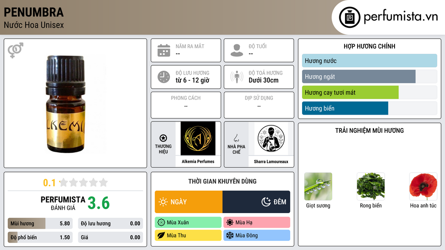Choose the Mùa Đông season tag

click(x=257, y=235)
